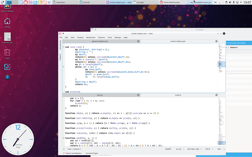Launch the Konsole terminal quick-launch icon
This screenshot has width=252, height=157.
[21, 3]
